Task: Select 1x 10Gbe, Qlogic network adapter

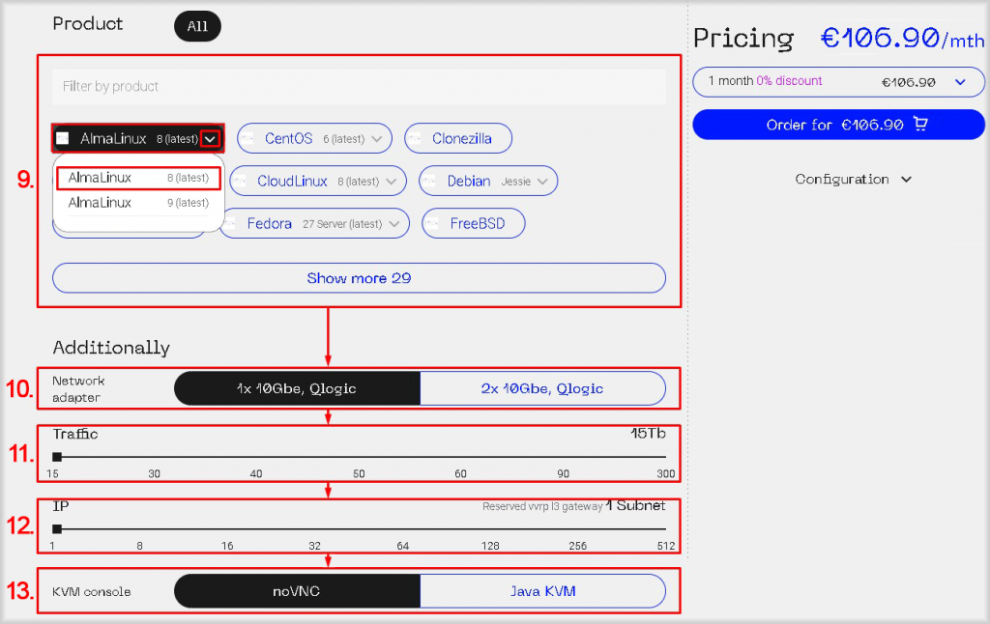Action: [297, 388]
